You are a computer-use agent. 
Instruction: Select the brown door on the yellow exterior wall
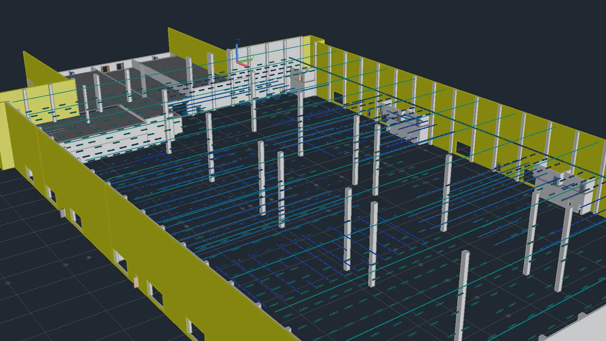click(136, 282)
